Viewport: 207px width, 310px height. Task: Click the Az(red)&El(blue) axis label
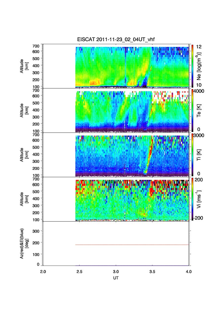pos(24,243)
